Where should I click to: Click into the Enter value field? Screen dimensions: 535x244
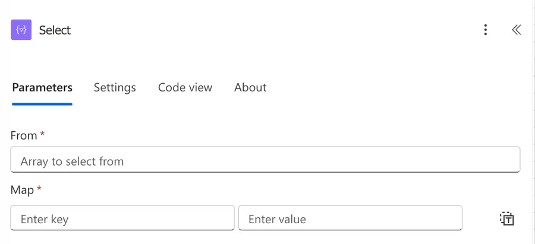tap(350, 218)
